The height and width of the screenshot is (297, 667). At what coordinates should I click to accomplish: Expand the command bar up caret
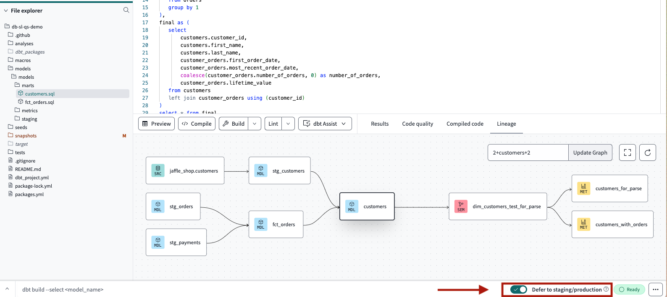tap(7, 289)
